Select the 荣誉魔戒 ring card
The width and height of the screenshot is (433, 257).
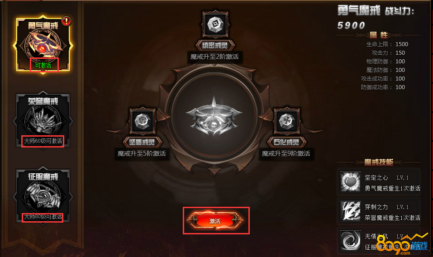click(43, 120)
